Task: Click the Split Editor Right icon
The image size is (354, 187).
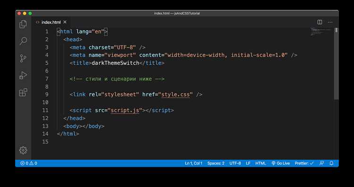Action: pyautogui.click(x=320, y=22)
